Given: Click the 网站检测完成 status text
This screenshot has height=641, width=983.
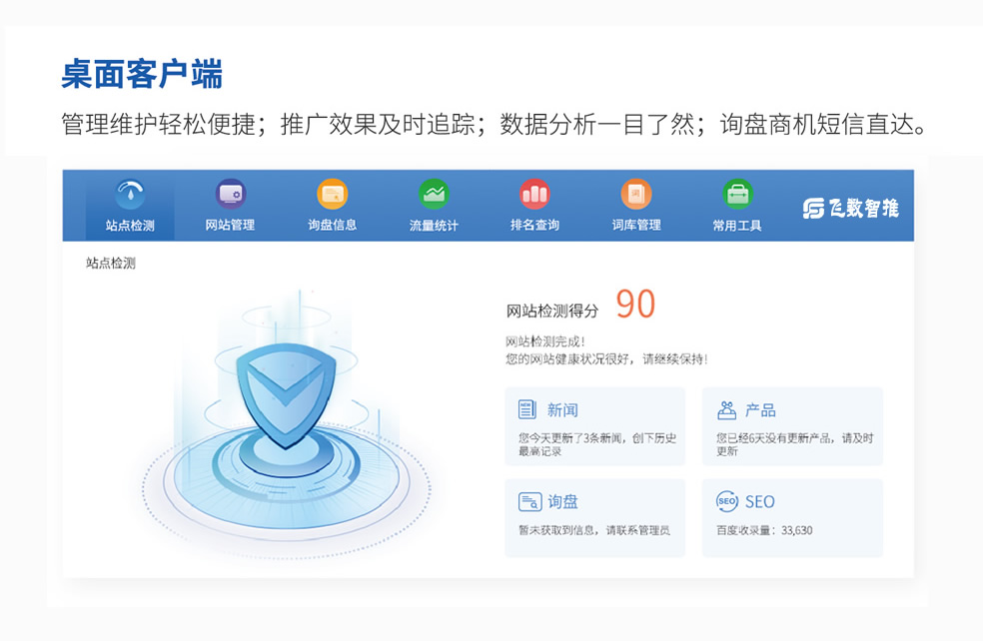Looking at the screenshot, I should click(545, 341).
